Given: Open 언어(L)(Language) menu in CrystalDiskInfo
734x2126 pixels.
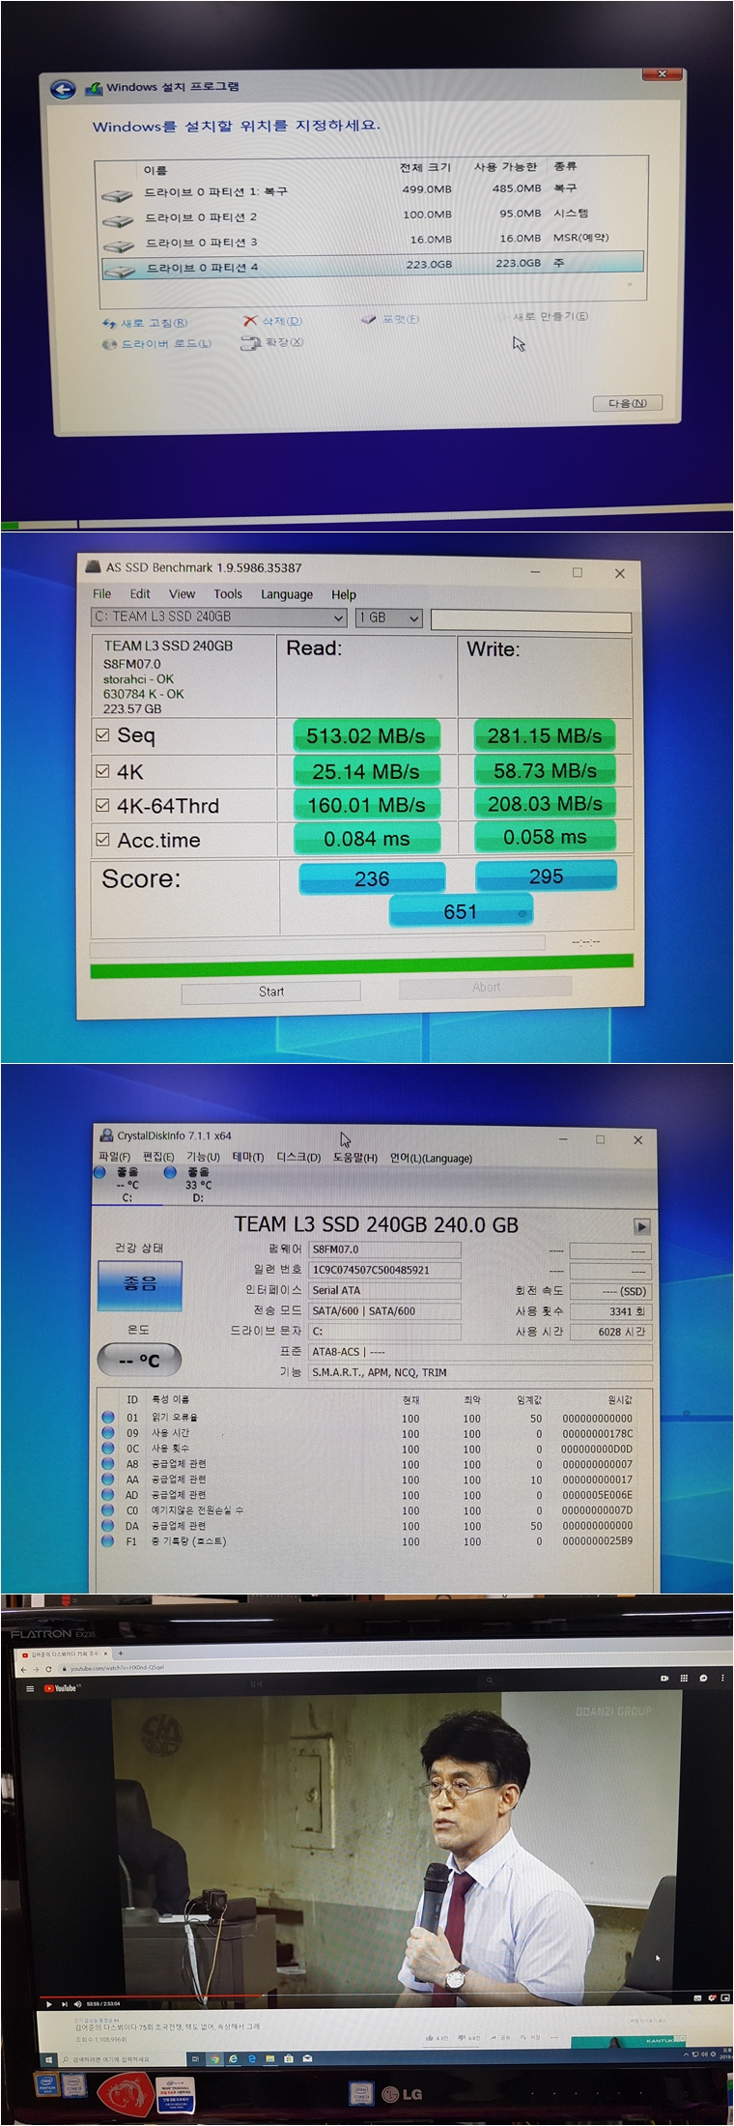Looking at the screenshot, I should (431, 1158).
